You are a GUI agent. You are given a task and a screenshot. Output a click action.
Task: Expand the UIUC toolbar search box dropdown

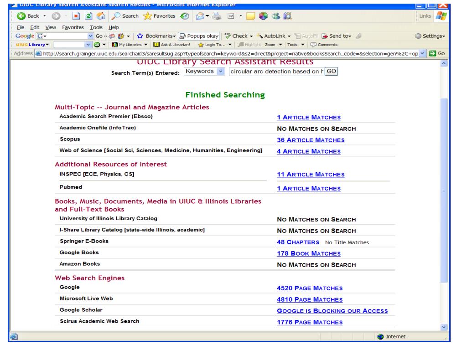pos(88,45)
